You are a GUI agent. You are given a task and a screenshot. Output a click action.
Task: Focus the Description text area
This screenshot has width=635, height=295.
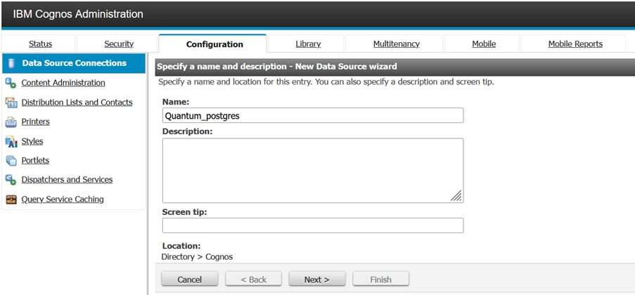(312, 170)
